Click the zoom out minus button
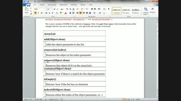This screenshot has width=181, height=101. point(142,99)
